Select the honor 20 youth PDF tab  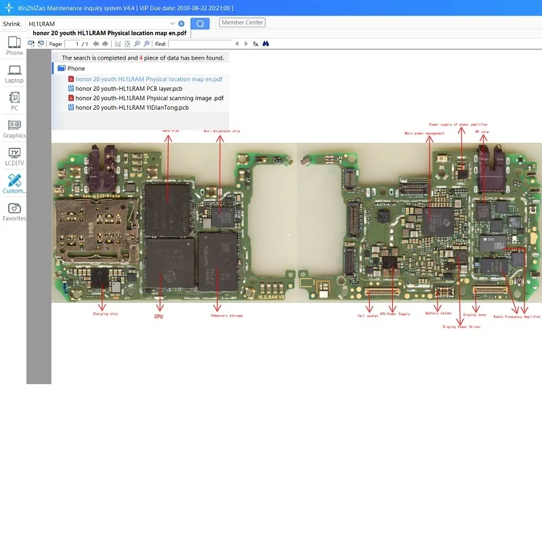click(109, 33)
